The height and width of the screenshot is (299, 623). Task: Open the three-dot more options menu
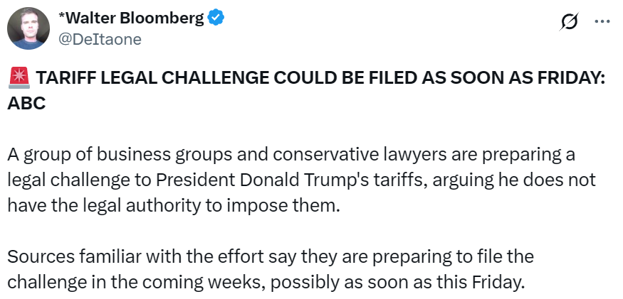click(x=602, y=22)
